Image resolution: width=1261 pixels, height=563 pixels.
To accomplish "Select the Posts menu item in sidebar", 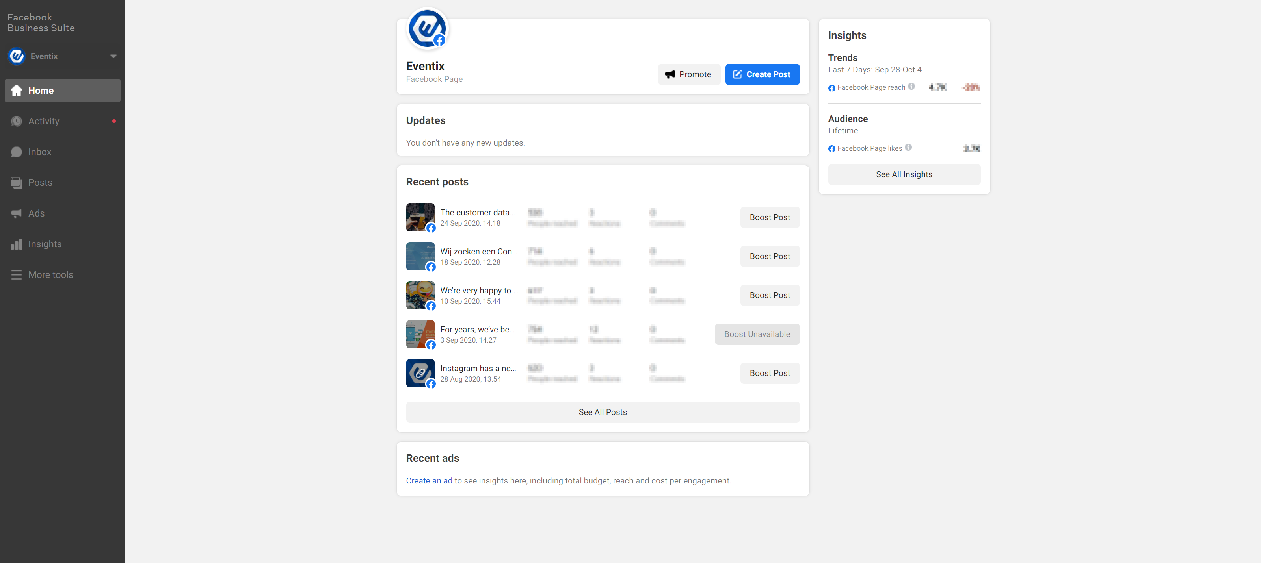I will pos(40,182).
